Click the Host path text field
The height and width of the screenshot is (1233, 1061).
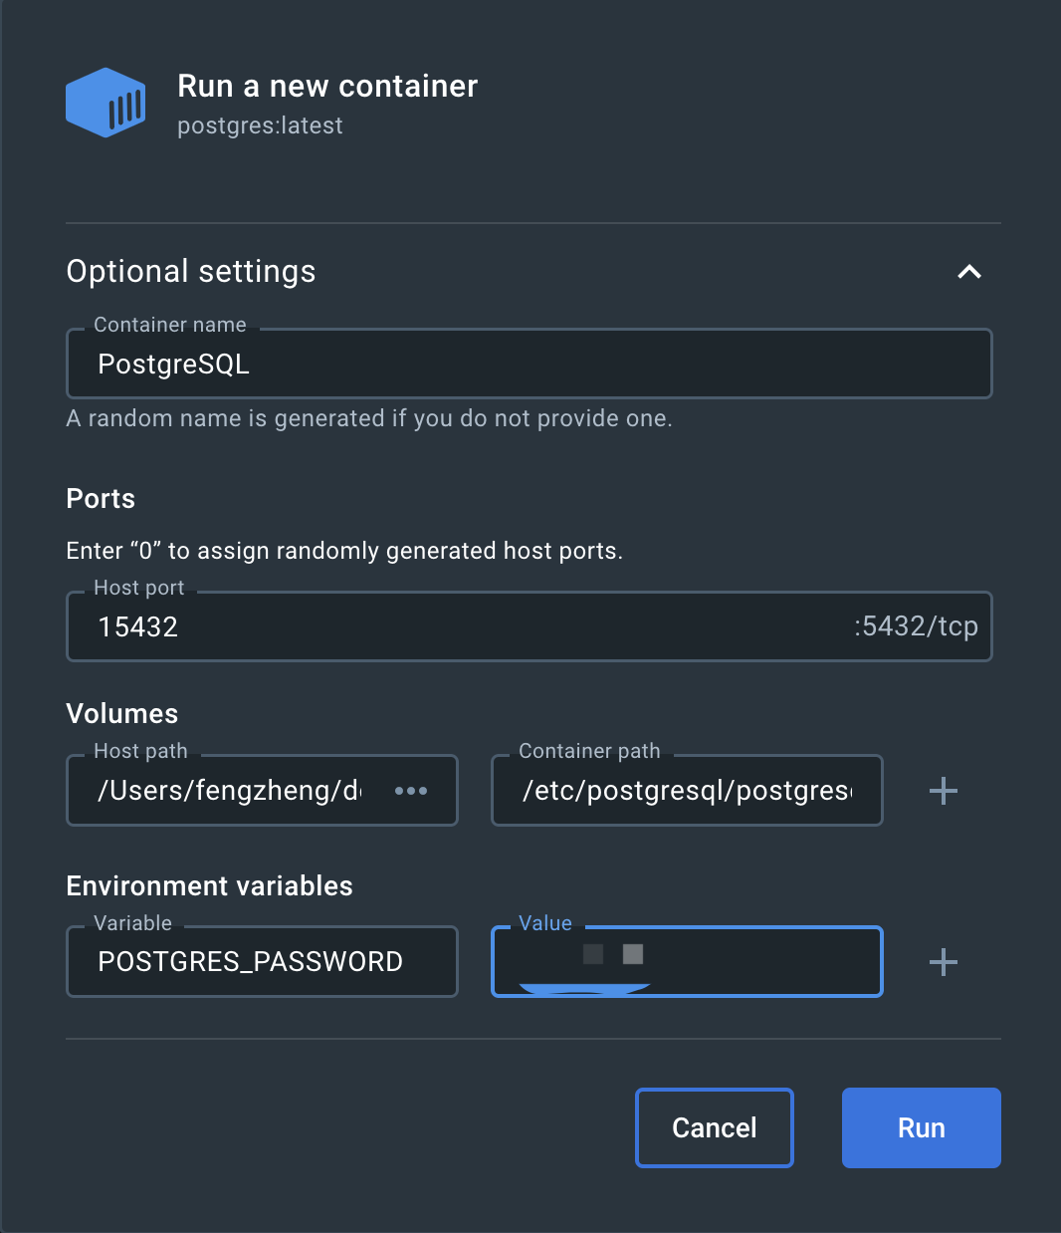tap(229, 791)
